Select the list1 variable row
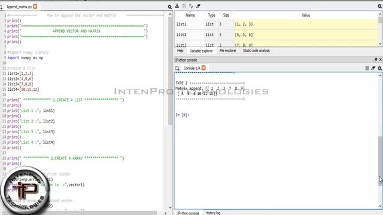The width and height of the screenshot is (383, 215). (x=276, y=24)
